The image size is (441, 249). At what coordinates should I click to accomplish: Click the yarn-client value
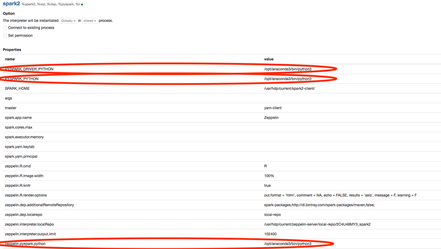coord(273,108)
